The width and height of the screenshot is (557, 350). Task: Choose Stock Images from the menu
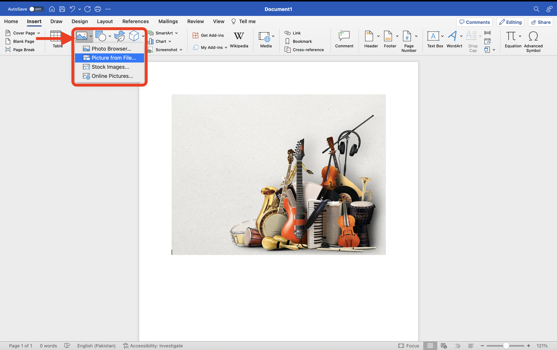(x=110, y=67)
